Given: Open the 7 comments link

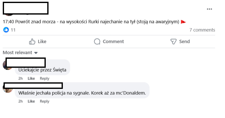Looking at the screenshot, I should pos(202,30).
